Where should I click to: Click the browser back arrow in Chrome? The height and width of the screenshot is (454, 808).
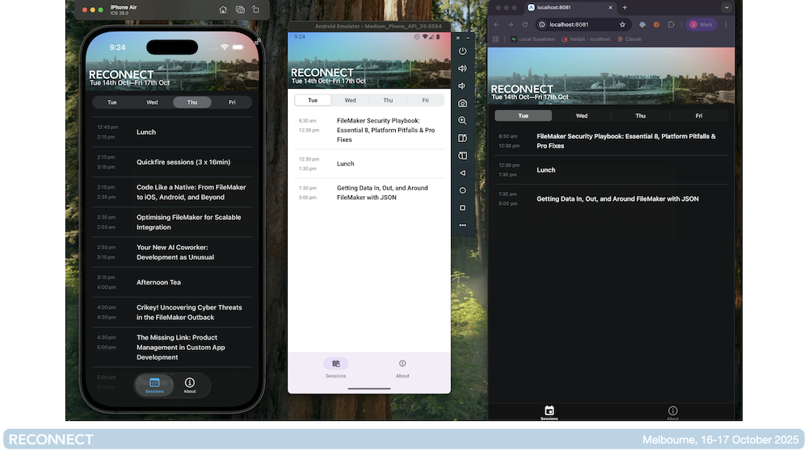496,25
